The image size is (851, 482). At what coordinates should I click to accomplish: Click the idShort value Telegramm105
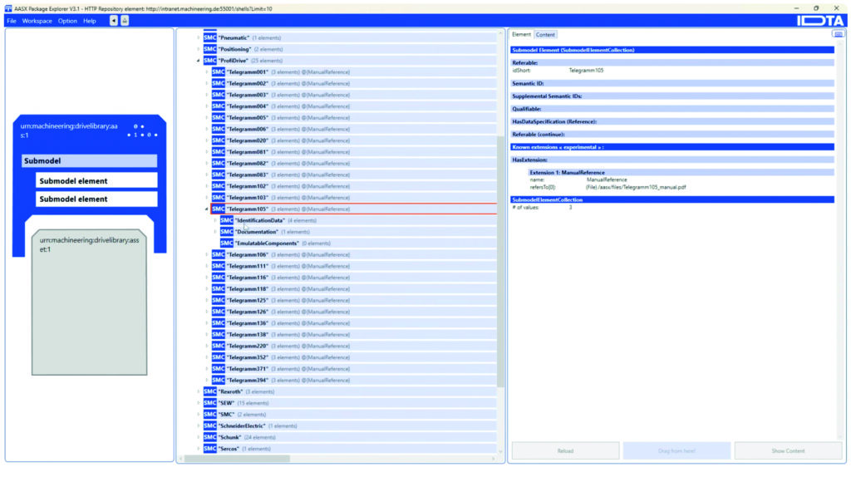[x=586, y=70]
